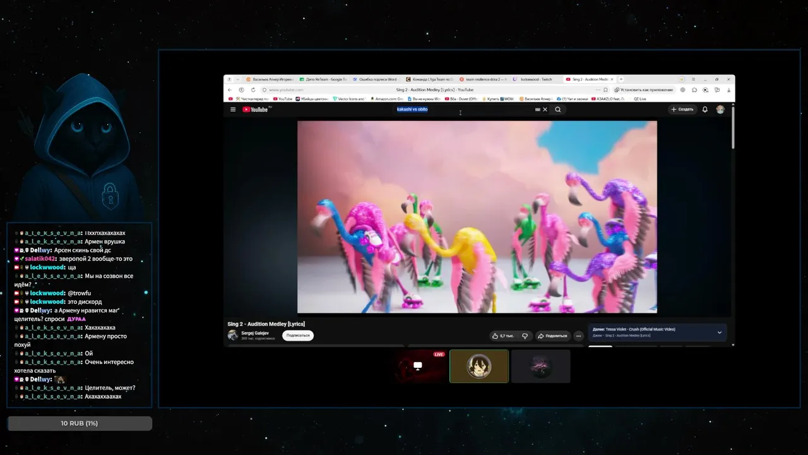
Task: Open the YouTube account avatar menu
Action: [x=720, y=109]
